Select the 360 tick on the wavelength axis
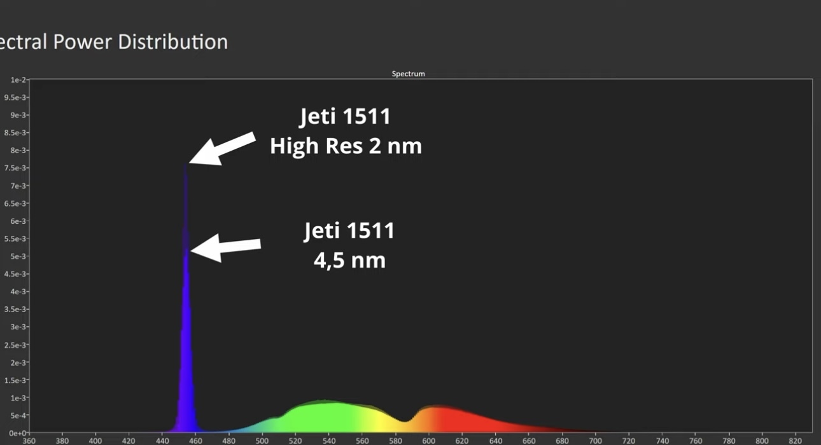The width and height of the screenshot is (821, 445). 29,441
